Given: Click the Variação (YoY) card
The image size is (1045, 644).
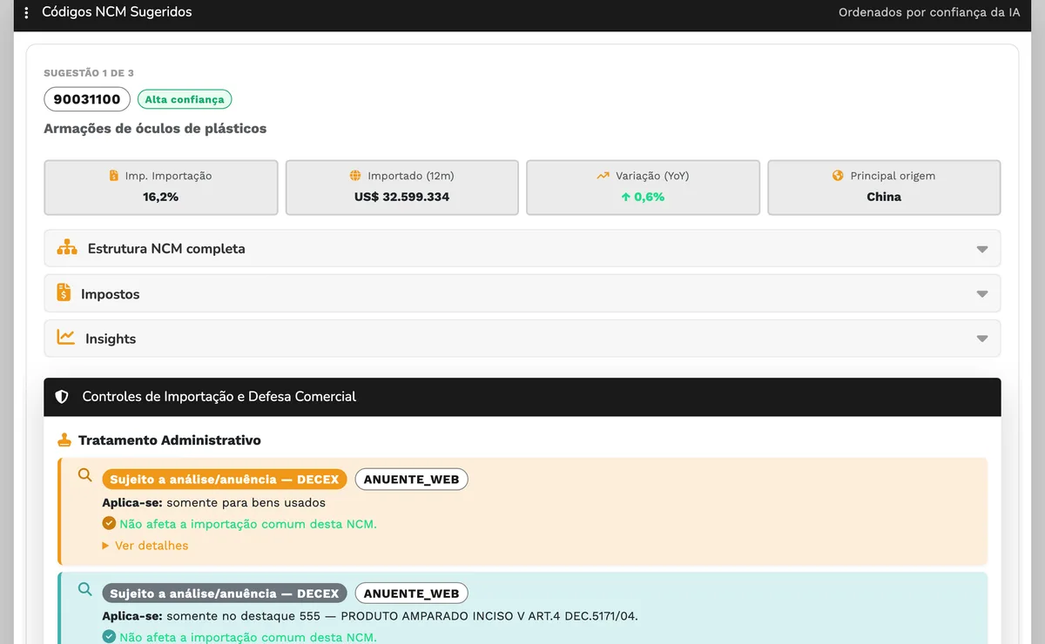Looking at the screenshot, I should tap(643, 187).
